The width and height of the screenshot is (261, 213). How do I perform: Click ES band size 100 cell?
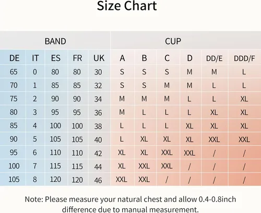point(55,126)
